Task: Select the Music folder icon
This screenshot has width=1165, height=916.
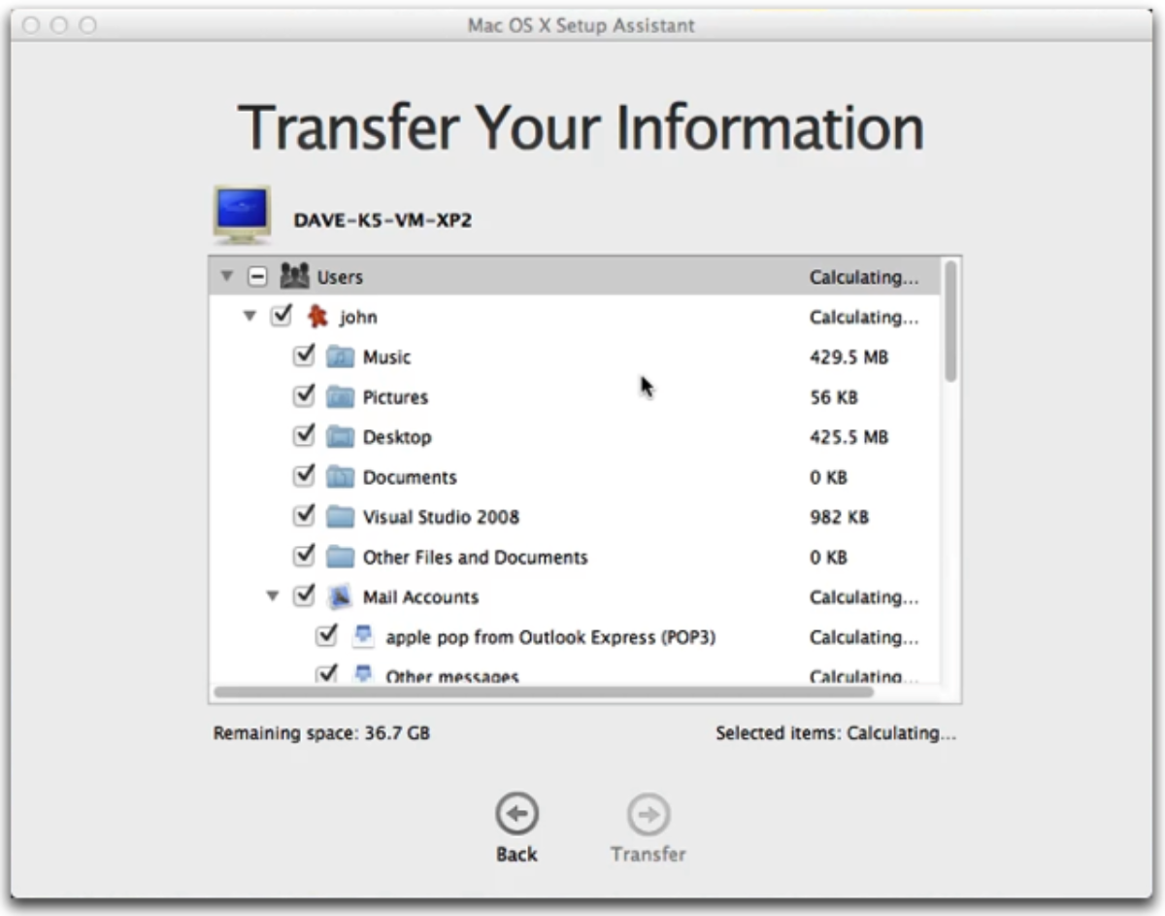Action: pyautogui.click(x=340, y=357)
